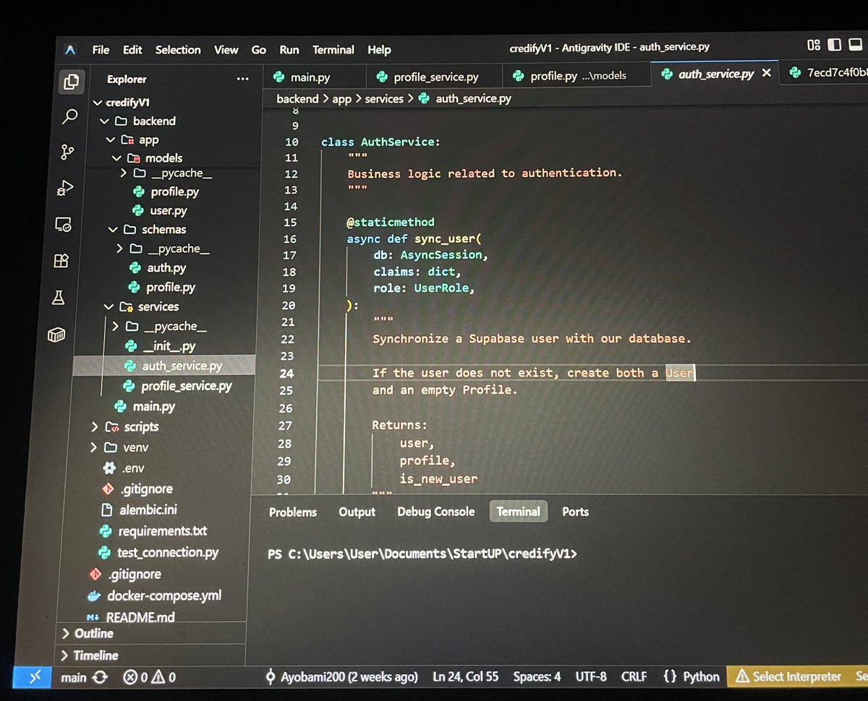Open the Search view in activity bar
Image resolution: width=868 pixels, height=701 pixels.
coord(69,116)
